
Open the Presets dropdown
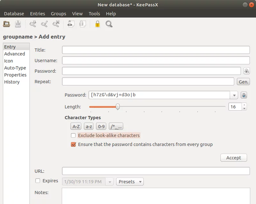click(x=130, y=182)
